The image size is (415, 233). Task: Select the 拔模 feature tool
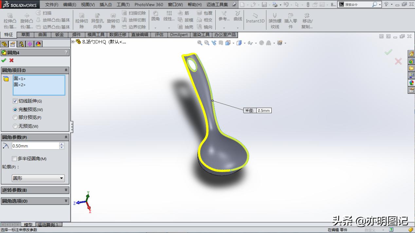(x=184, y=20)
